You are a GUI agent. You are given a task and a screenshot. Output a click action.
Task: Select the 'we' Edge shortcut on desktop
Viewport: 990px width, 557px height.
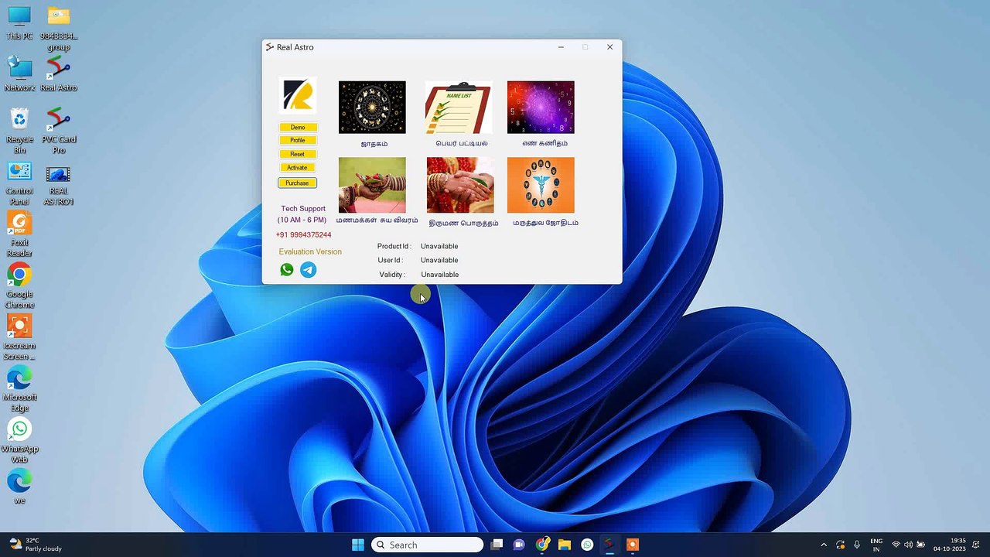click(x=19, y=487)
